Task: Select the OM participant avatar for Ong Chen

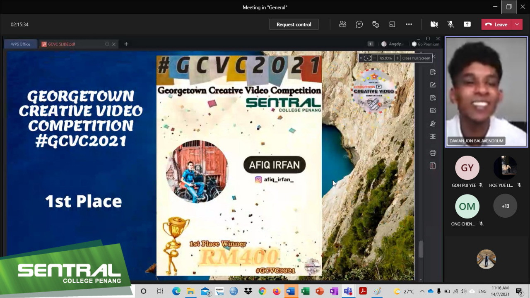Action: tap(467, 206)
